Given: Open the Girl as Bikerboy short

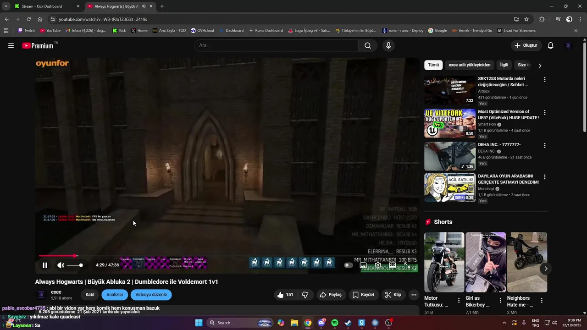Looking at the screenshot, I should [x=486, y=262].
